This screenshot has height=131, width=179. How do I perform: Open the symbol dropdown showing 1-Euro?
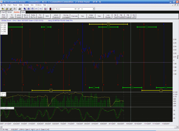tap(94, 9)
